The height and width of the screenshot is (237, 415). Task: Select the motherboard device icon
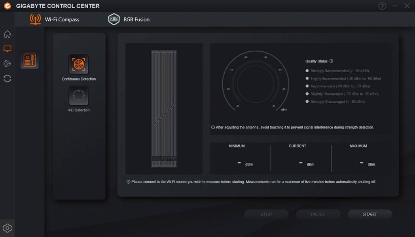click(30, 60)
